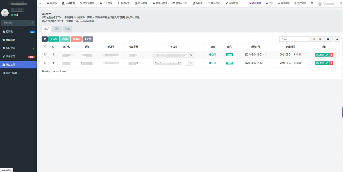343x172 pixels.
Task: Click the green 添加 button
Action: 54,39
